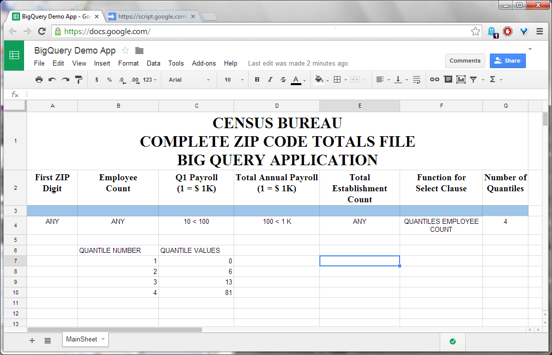The width and height of the screenshot is (552, 355).
Task: Click the Comments button
Action: tap(465, 61)
